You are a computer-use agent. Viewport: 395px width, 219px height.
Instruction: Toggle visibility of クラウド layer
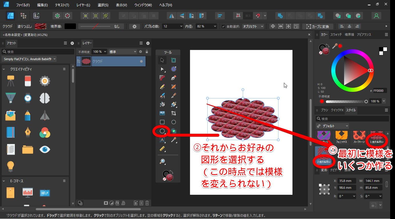tap(141, 61)
